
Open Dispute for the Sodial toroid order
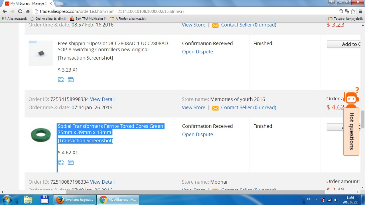(x=197, y=134)
